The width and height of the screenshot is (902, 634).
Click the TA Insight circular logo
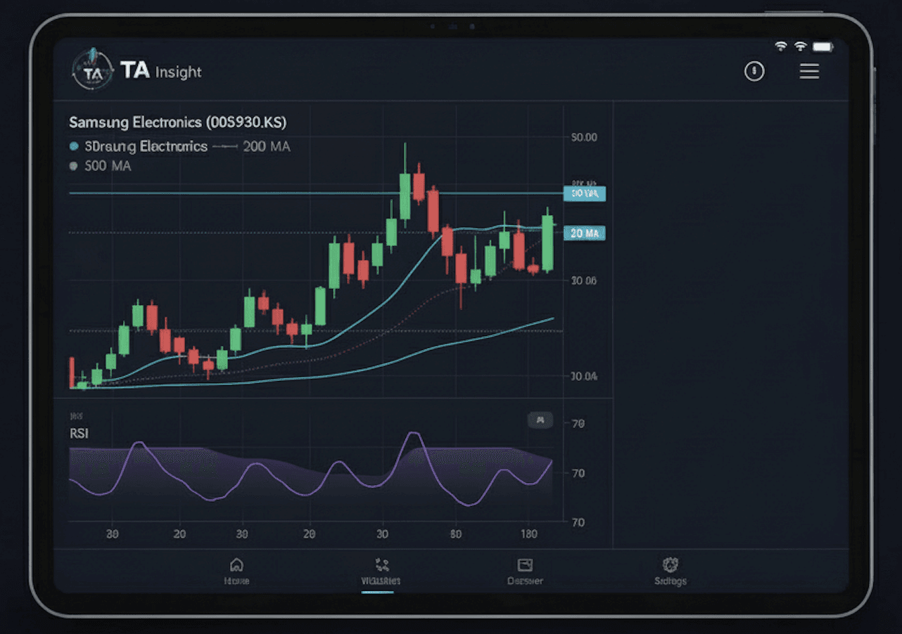[92, 70]
